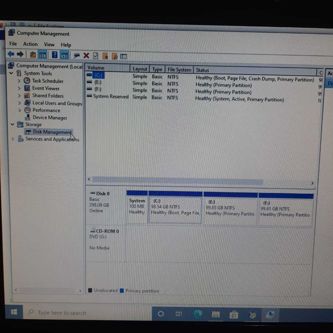333x333 pixels.
Task: Expand Services and Applications node
Action: click(x=13, y=139)
